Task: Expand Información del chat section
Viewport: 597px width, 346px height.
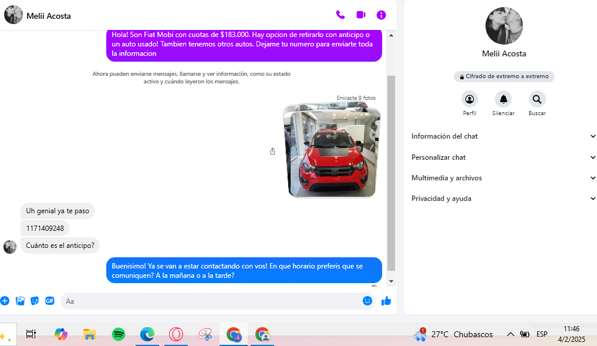Action: click(x=504, y=136)
